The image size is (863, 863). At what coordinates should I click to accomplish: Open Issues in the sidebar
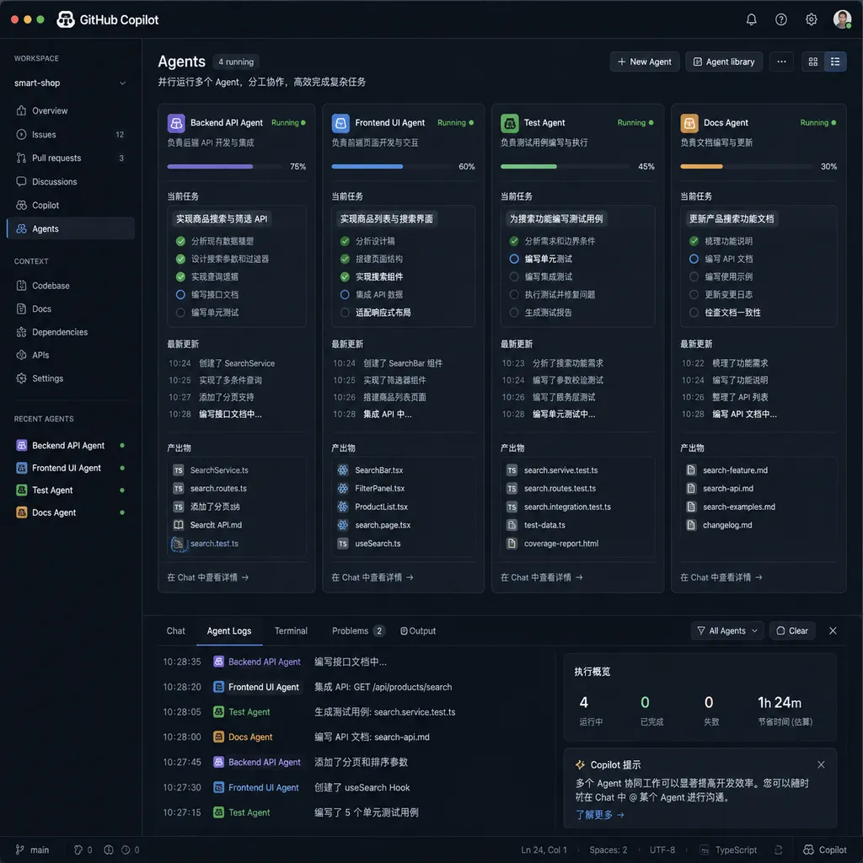point(71,134)
